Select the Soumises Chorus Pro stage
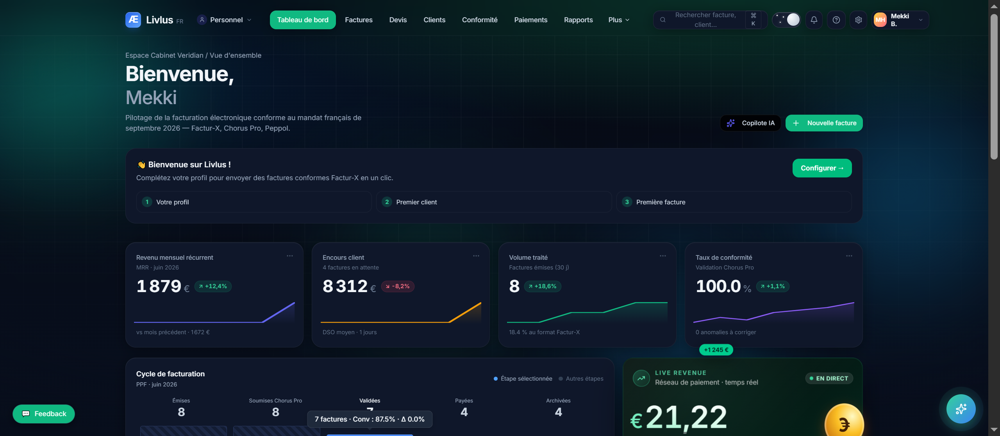Screen dimensions: 1000x436 275,408
